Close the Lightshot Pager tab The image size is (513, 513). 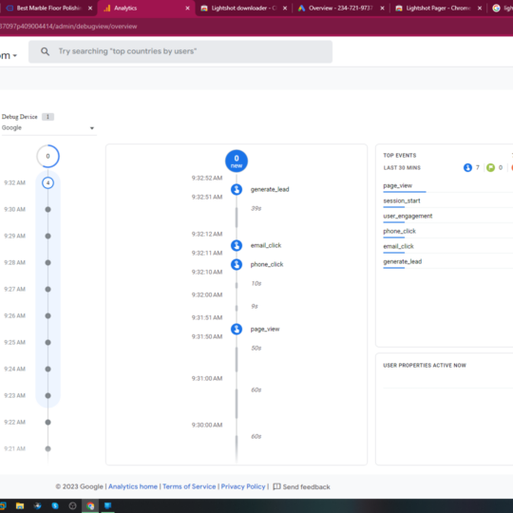(480, 9)
